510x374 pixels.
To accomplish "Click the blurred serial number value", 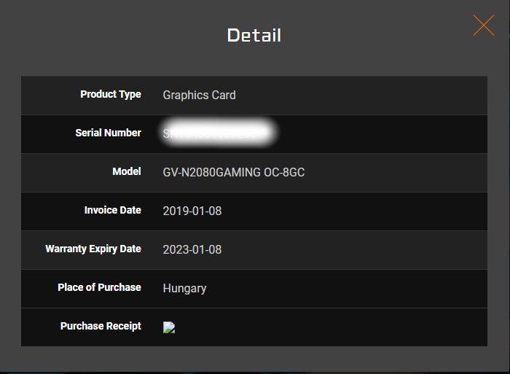I will coord(219,133).
